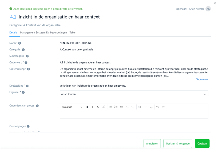This screenshot has width=218, height=149.
Task: Click the Annuleren button
Action: [x=152, y=143]
